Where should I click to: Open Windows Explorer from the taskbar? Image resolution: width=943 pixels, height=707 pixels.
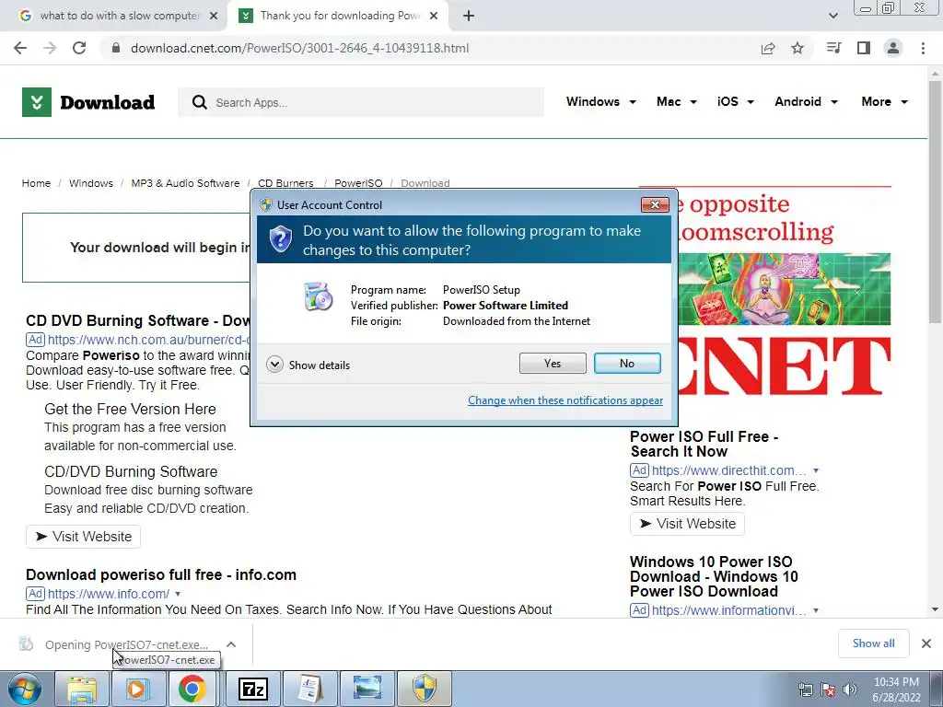click(82, 689)
